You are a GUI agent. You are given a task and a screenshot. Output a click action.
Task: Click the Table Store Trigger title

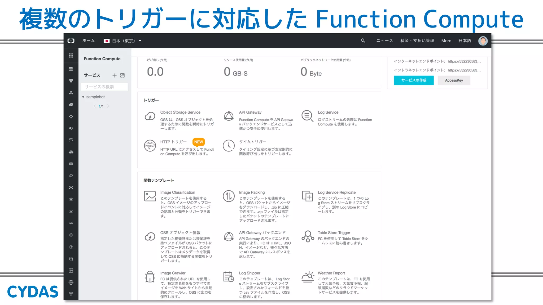click(334, 233)
